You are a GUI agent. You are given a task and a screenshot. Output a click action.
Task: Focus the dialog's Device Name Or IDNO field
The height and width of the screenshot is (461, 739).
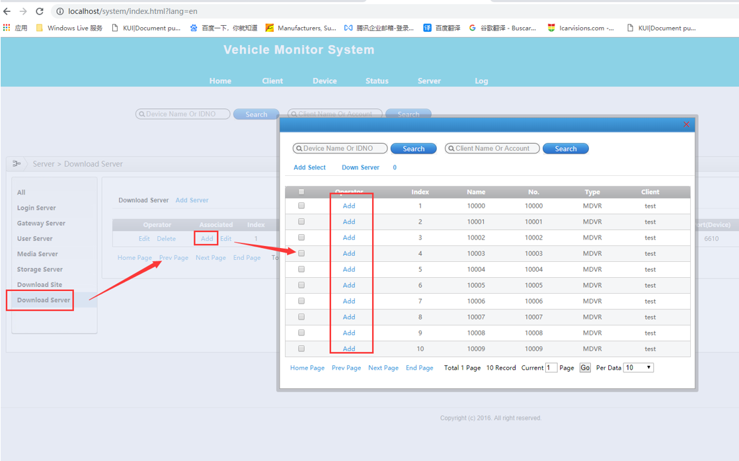(x=340, y=148)
